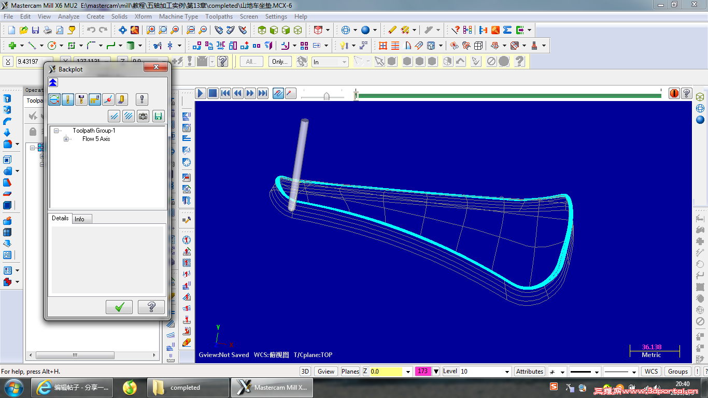Open the Z depth dropdown arrow
The image size is (708, 398).
click(408, 372)
